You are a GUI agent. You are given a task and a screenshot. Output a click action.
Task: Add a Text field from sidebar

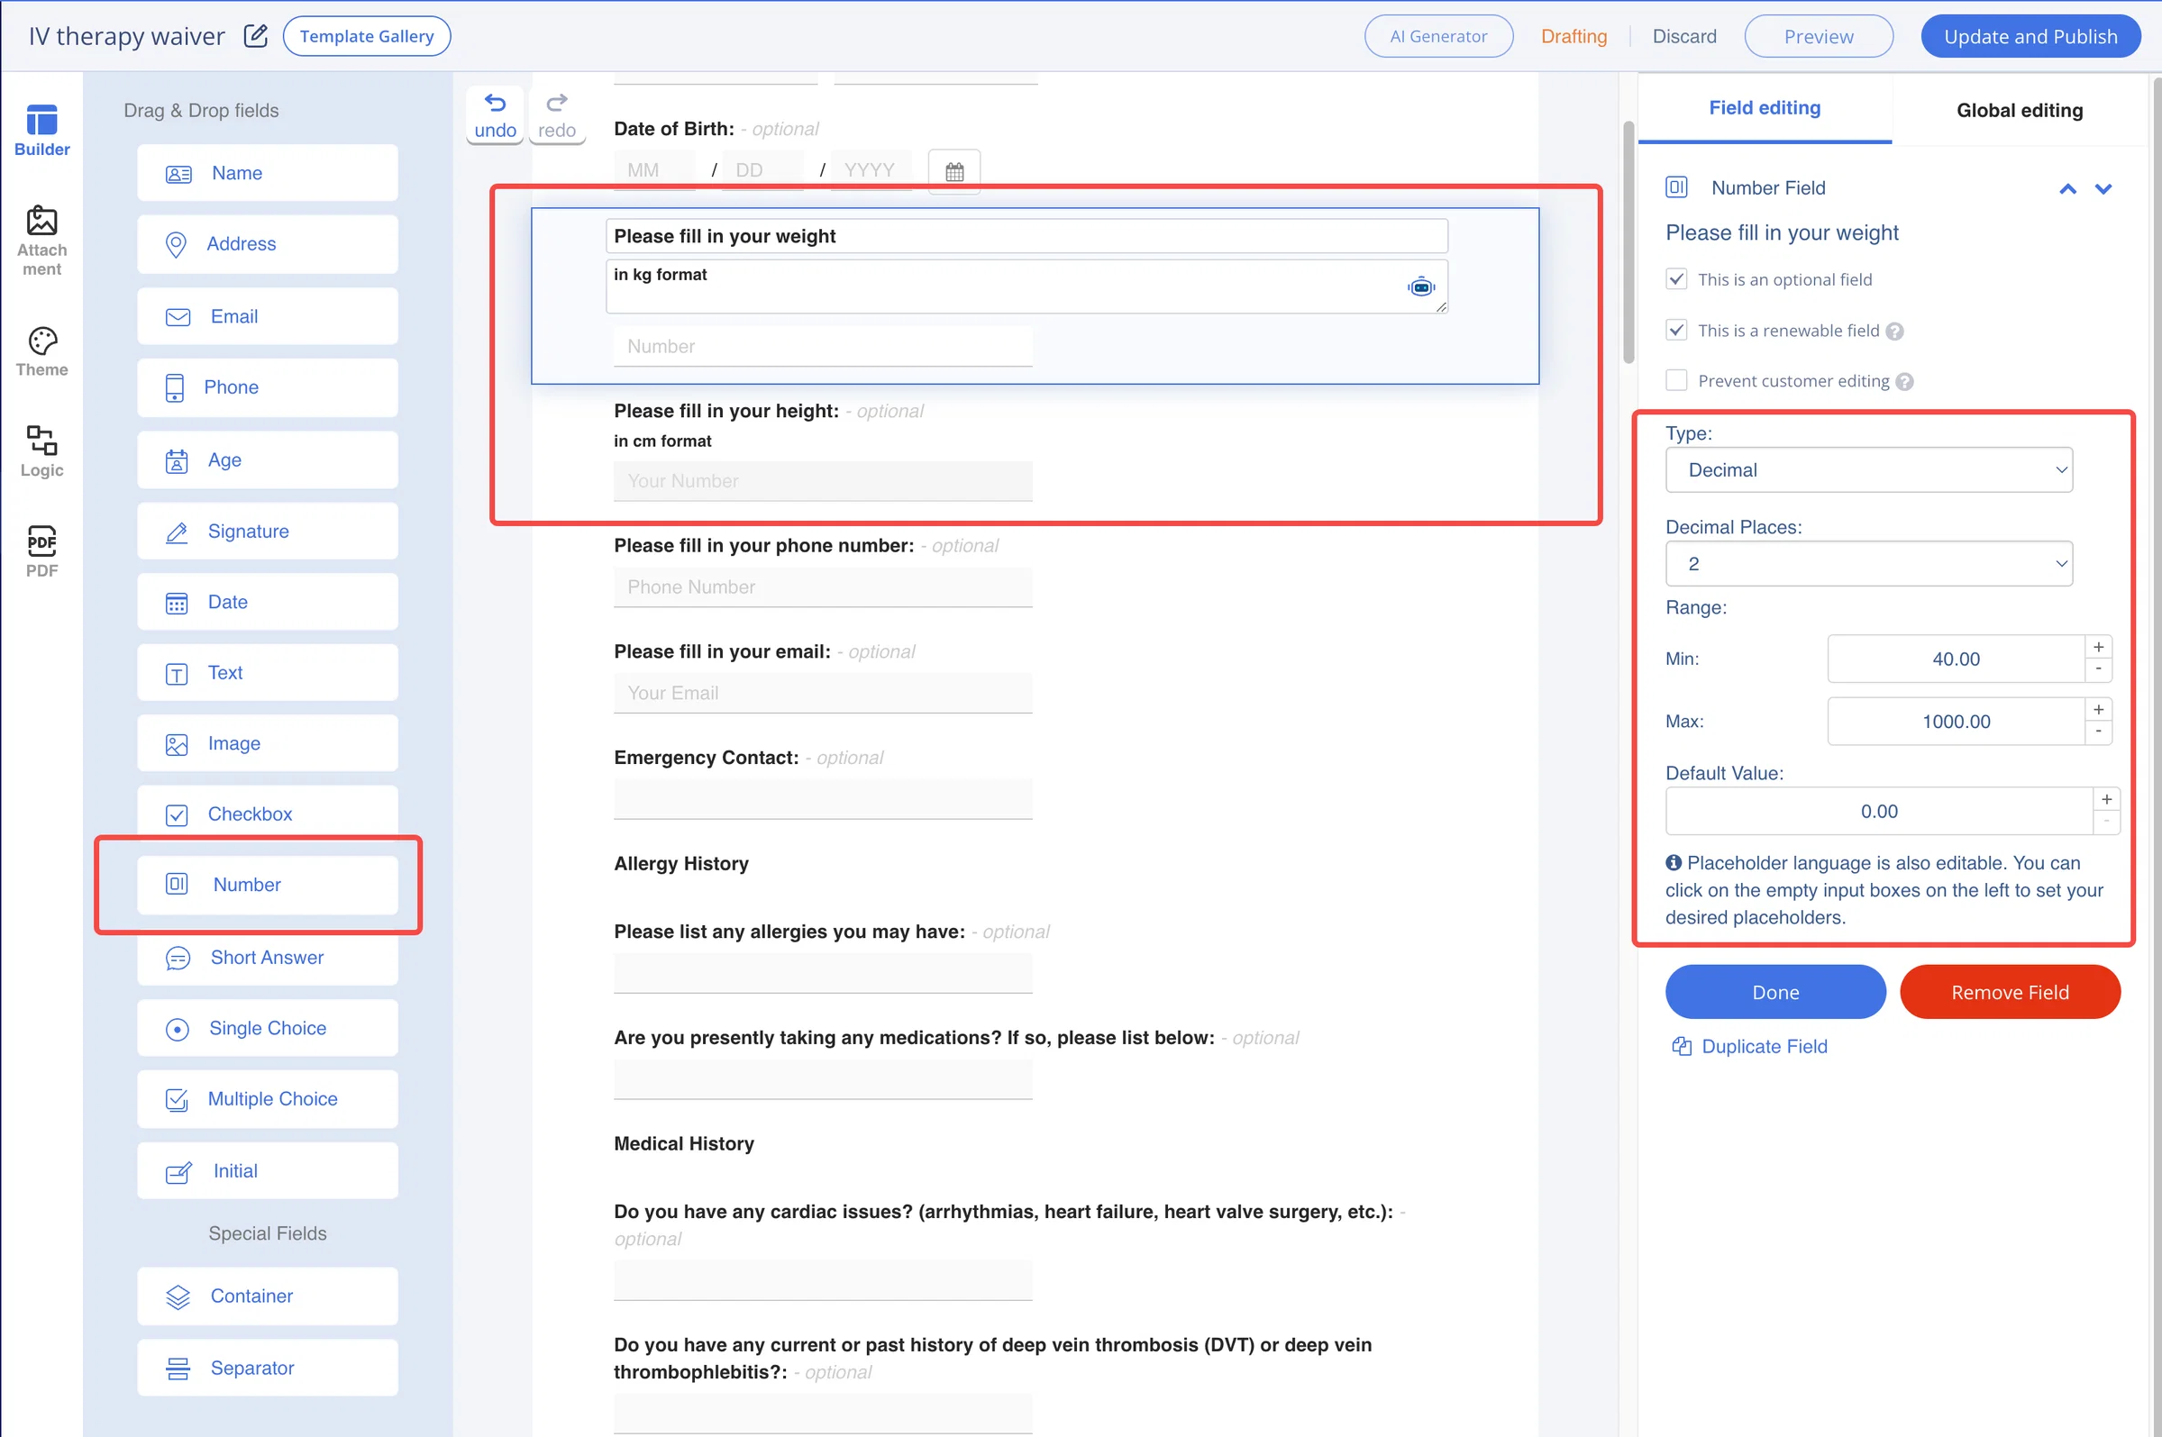(268, 673)
